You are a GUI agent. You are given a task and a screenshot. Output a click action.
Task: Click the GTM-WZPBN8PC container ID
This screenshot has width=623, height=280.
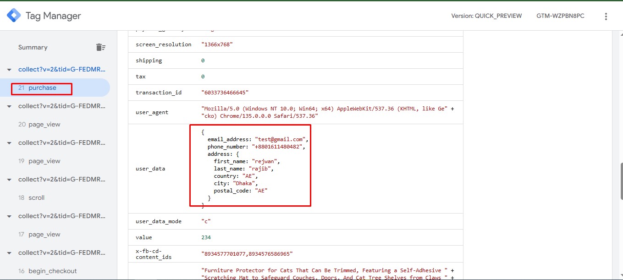[560, 16]
